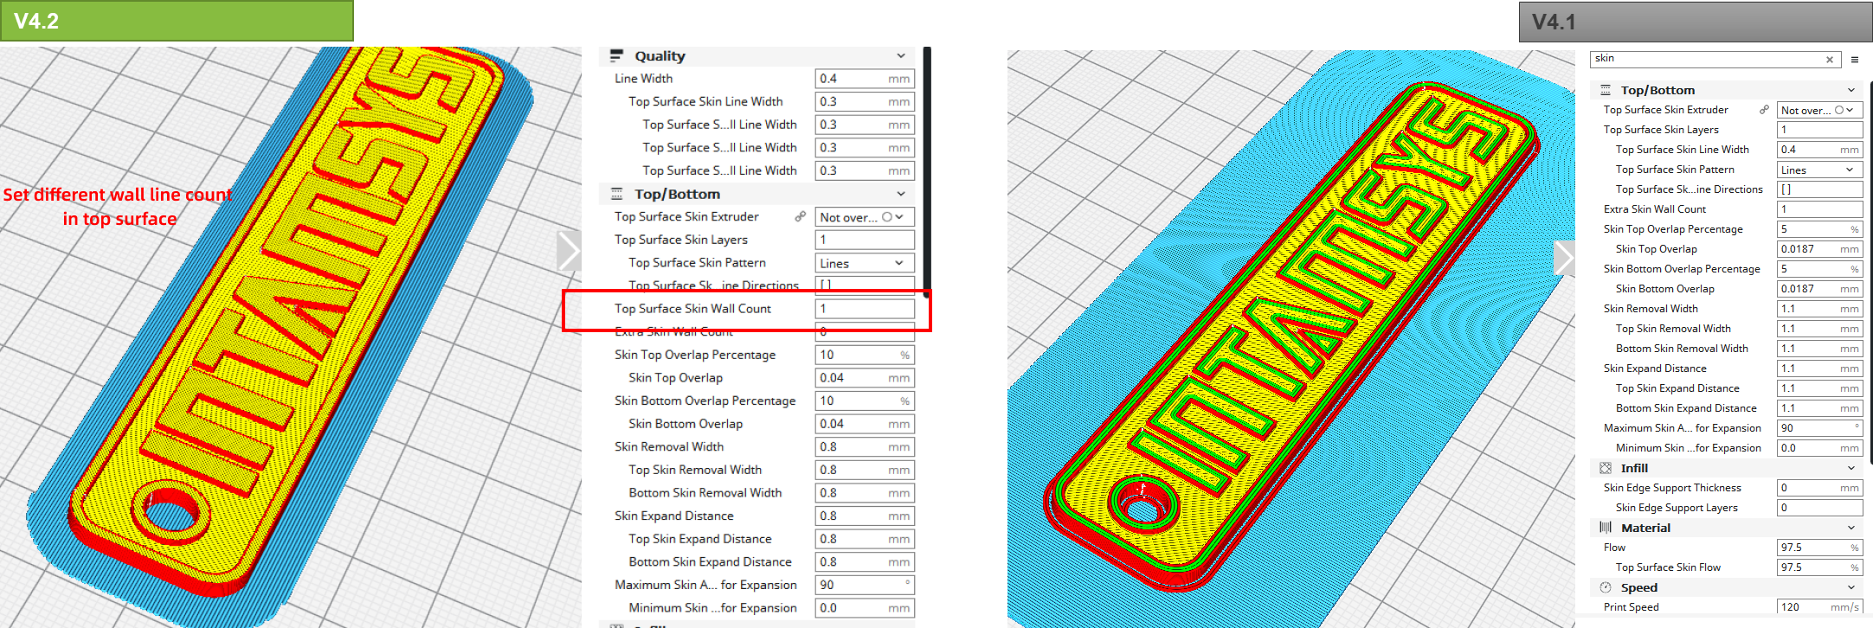Screen dimensions: 1873x628
Task: Click the 'Infill' section heading text
Action: coord(1634,468)
